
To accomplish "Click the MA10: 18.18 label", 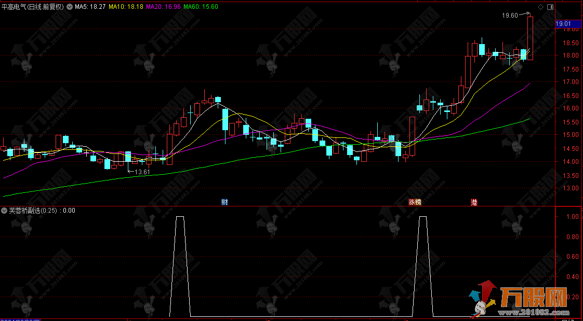I will (x=126, y=7).
